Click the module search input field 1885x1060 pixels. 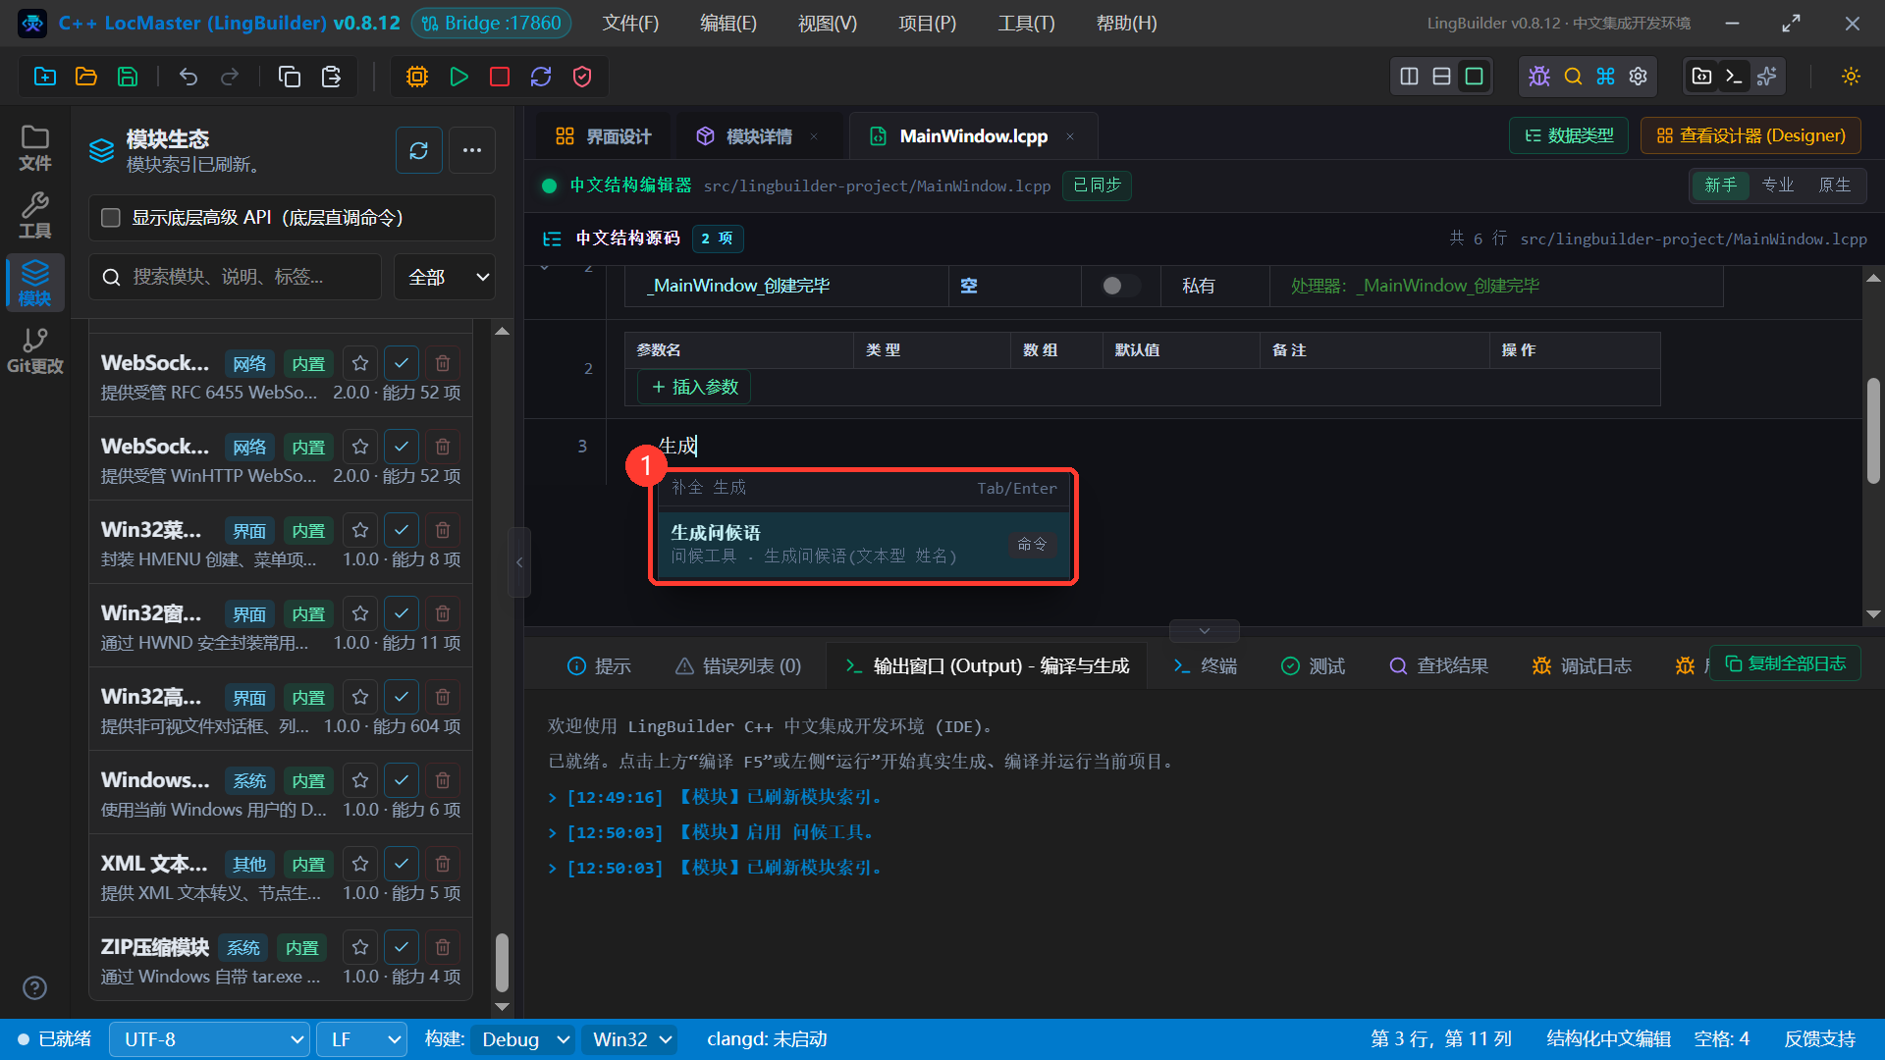click(236, 277)
